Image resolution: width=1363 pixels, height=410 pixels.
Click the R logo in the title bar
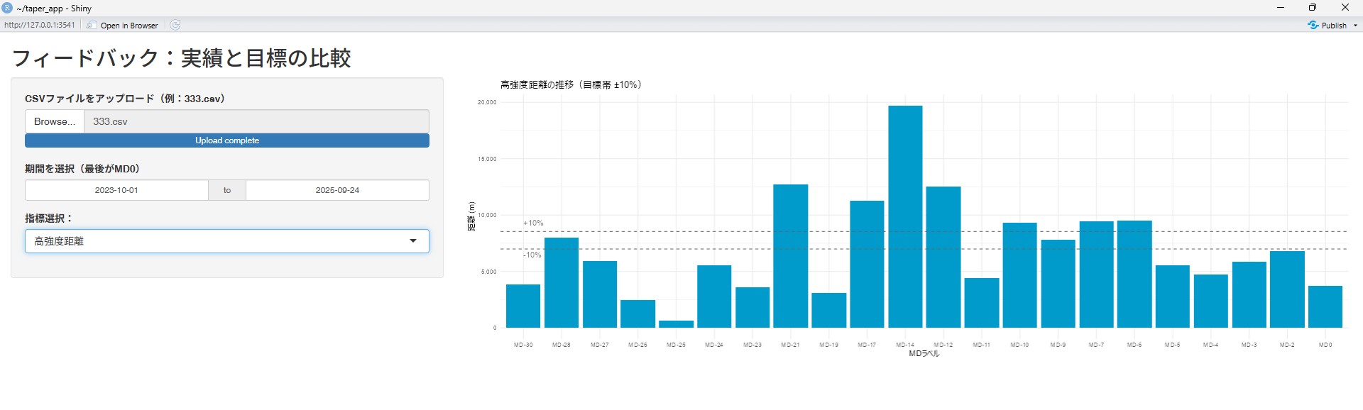point(7,8)
